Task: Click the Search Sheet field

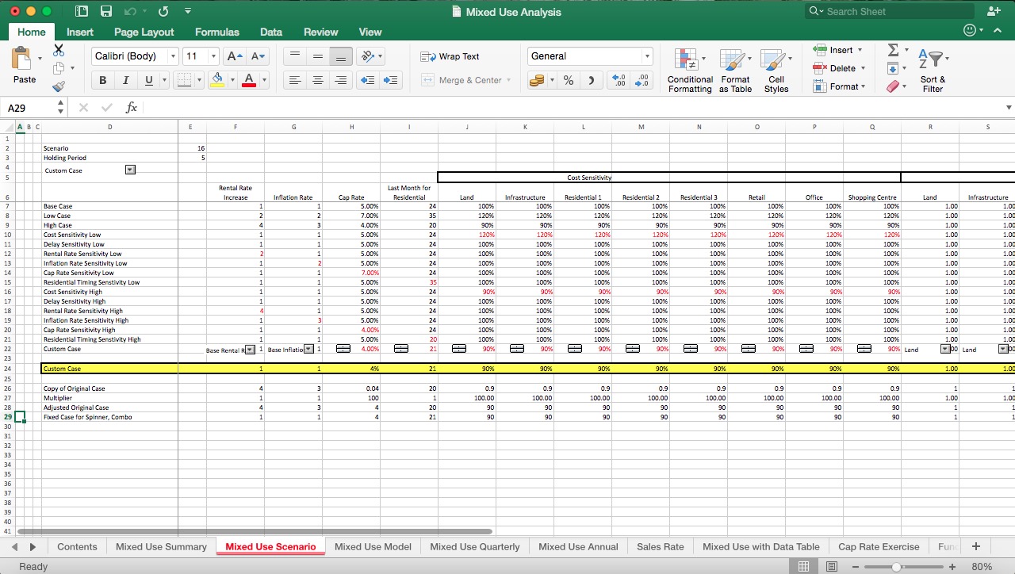Action: pos(888,11)
